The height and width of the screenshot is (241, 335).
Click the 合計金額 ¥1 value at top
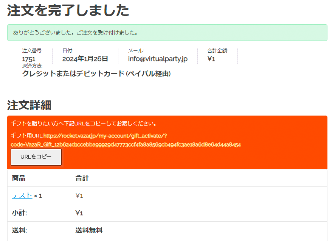click(x=211, y=59)
